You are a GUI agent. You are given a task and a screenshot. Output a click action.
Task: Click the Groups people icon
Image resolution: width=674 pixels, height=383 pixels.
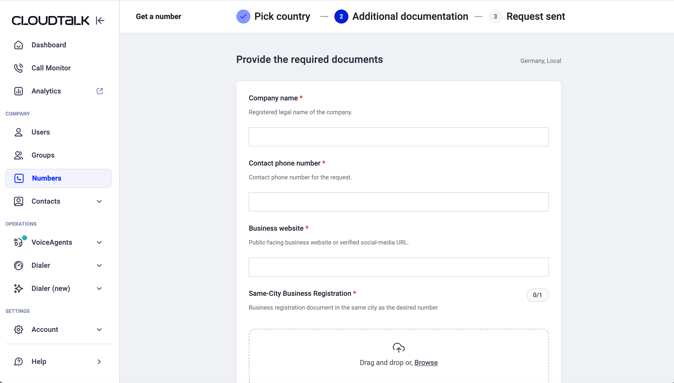click(18, 155)
